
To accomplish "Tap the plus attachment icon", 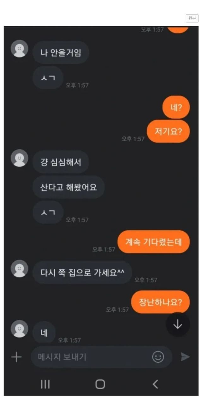I will point(16,357).
